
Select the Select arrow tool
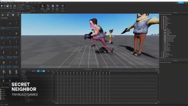click(2, 6)
